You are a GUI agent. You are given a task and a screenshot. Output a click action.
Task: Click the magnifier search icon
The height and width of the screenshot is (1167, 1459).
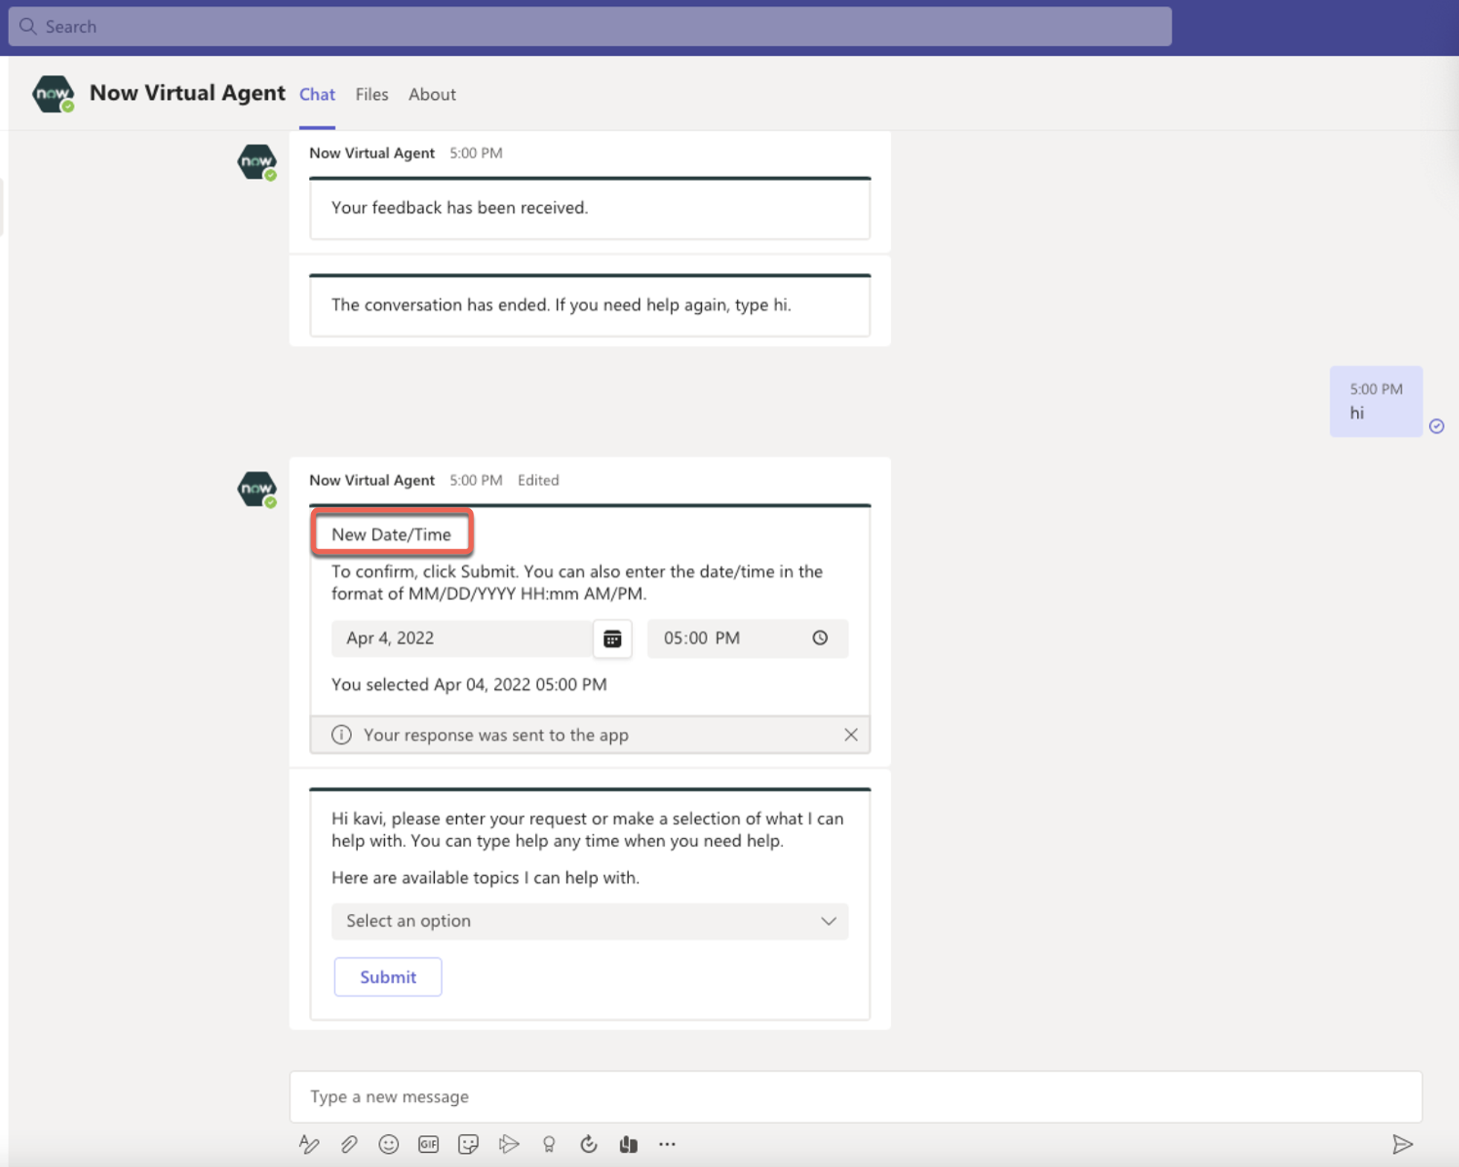pos(28,26)
